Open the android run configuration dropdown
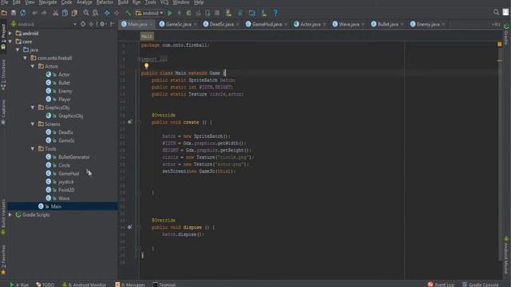 (x=149, y=13)
